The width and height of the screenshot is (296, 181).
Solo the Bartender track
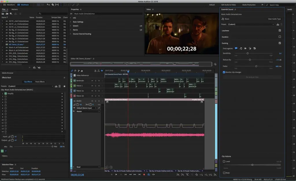pos(96,81)
